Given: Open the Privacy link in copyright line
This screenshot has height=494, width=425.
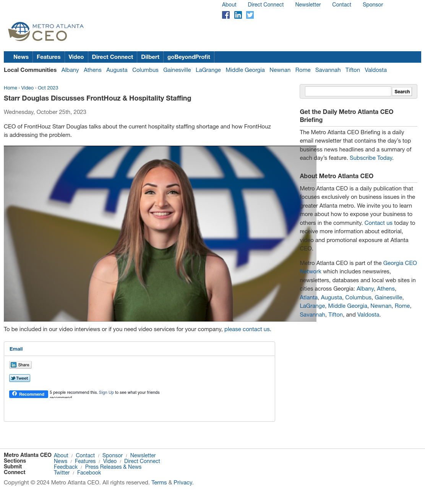Looking at the screenshot, I should tap(183, 483).
